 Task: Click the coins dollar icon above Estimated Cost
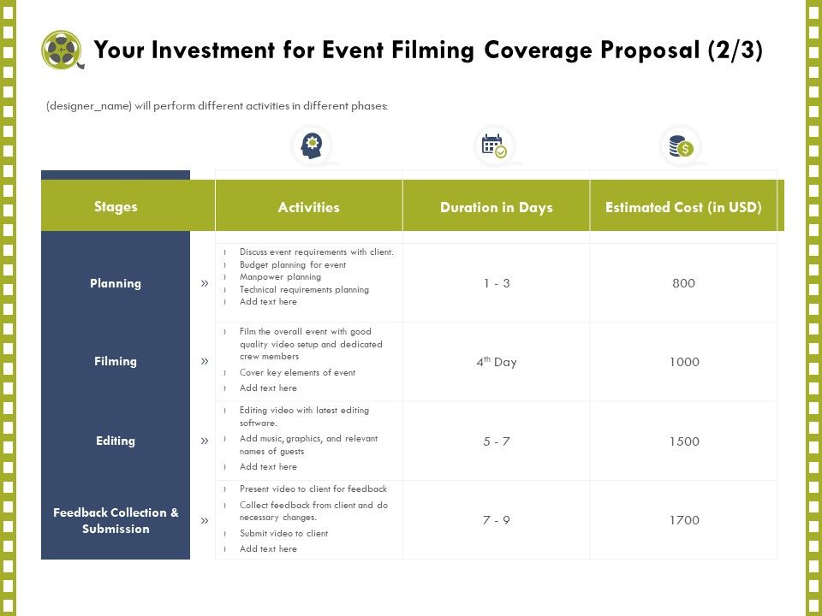click(x=681, y=146)
